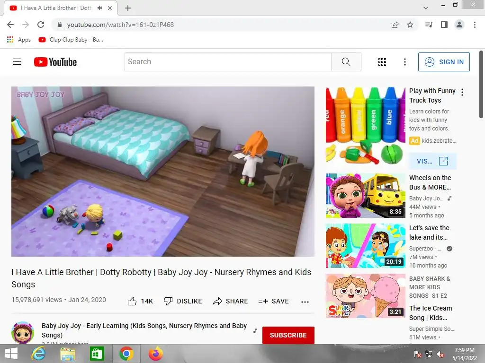Go forward in browser history

point(26,25)
